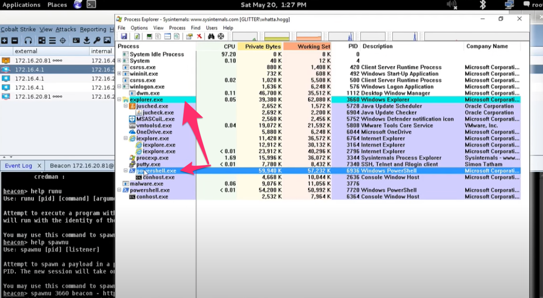The width and height of the screenshot is (543, 298).
Task: Open the Cobalt Strike menu
Action: 18,29
